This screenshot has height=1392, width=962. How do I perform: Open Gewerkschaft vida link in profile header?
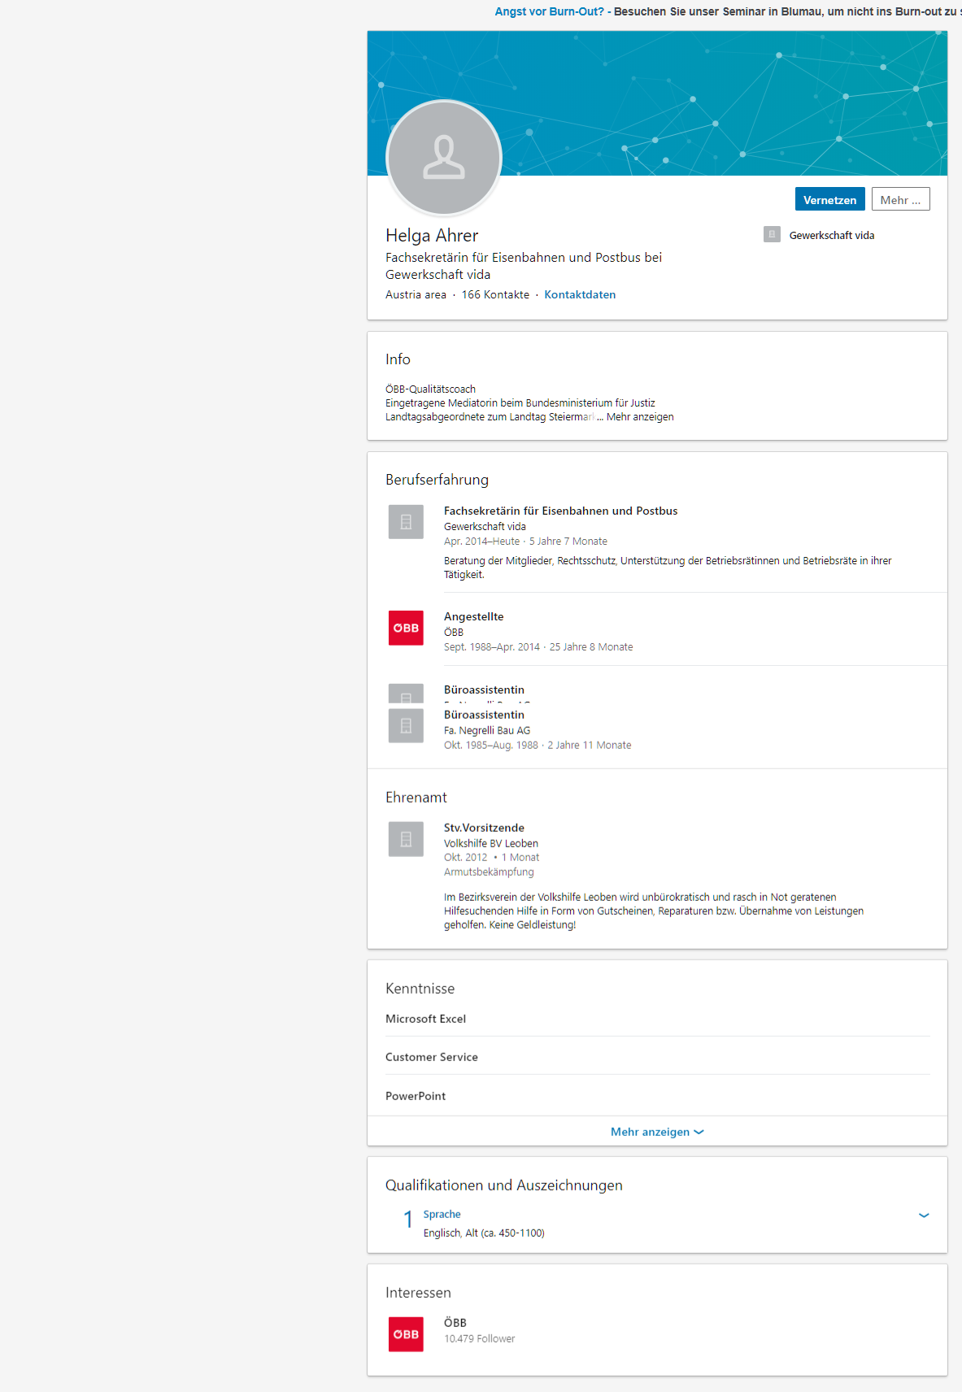point(832,235)
